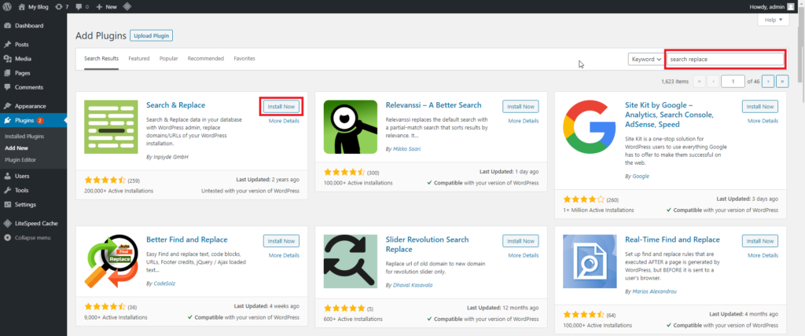Open author link Inpsyde GmbH

click(171, 156)
